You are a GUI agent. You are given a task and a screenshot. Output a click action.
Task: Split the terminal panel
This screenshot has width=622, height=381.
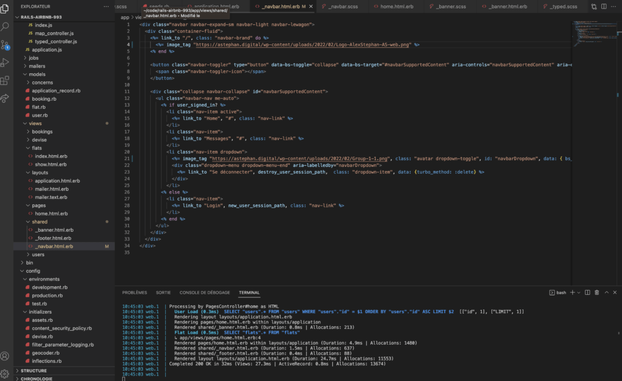tap(587, 292)
